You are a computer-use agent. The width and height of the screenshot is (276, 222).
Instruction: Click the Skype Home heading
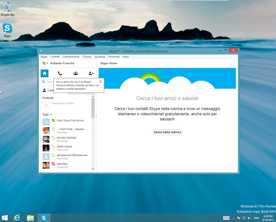(x=109, y=63)
